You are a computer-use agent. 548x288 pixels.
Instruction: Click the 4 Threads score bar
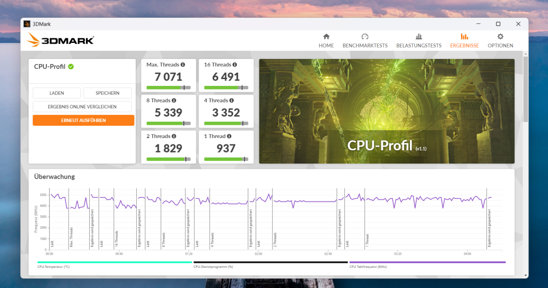226,123
